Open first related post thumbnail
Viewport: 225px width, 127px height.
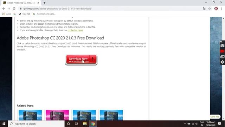(x=30, y=115)
